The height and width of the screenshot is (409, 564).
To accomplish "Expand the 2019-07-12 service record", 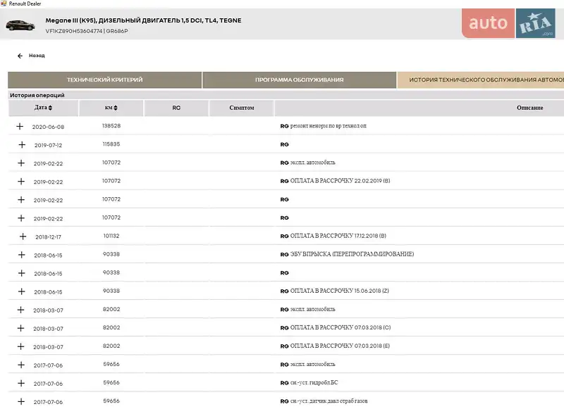I will coord(21,144).
